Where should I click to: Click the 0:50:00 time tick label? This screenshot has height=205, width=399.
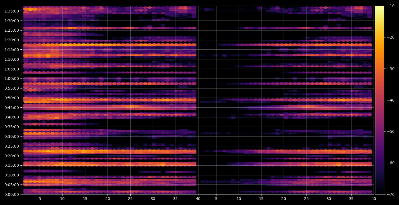click(x=12, y=98)
